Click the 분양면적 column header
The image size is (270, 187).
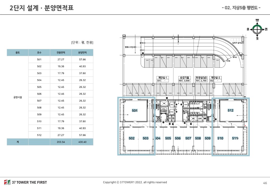coord(82,52)
